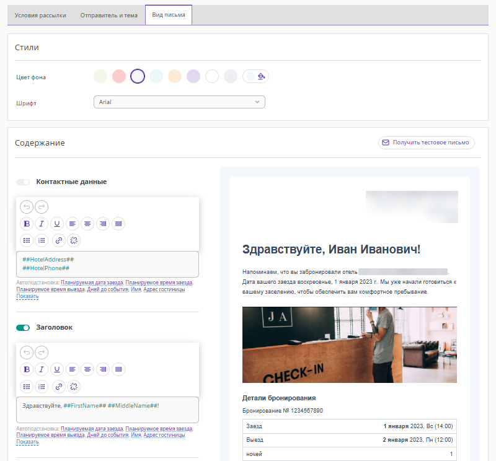This screenshot has height=461, width=496.
Task: Enable the Контактные данные toggle
Action: (x=23, y=182)
